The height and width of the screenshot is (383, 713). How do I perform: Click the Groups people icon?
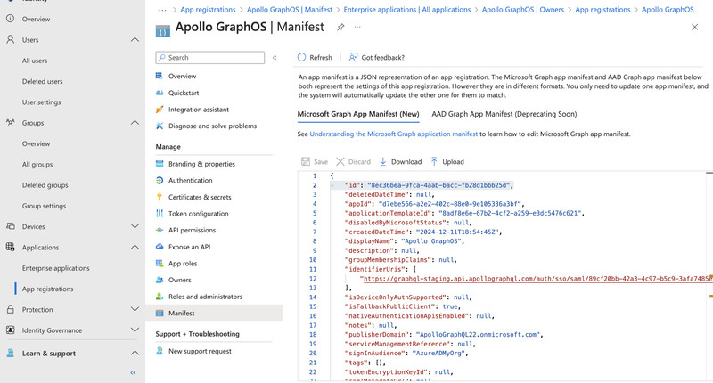coord(10,123)
